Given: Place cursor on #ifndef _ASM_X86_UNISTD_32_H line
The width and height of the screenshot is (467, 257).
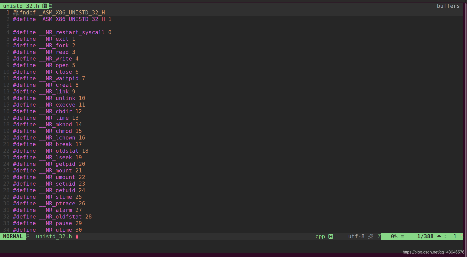Looking at the screenshot, I should click(59, 13).
